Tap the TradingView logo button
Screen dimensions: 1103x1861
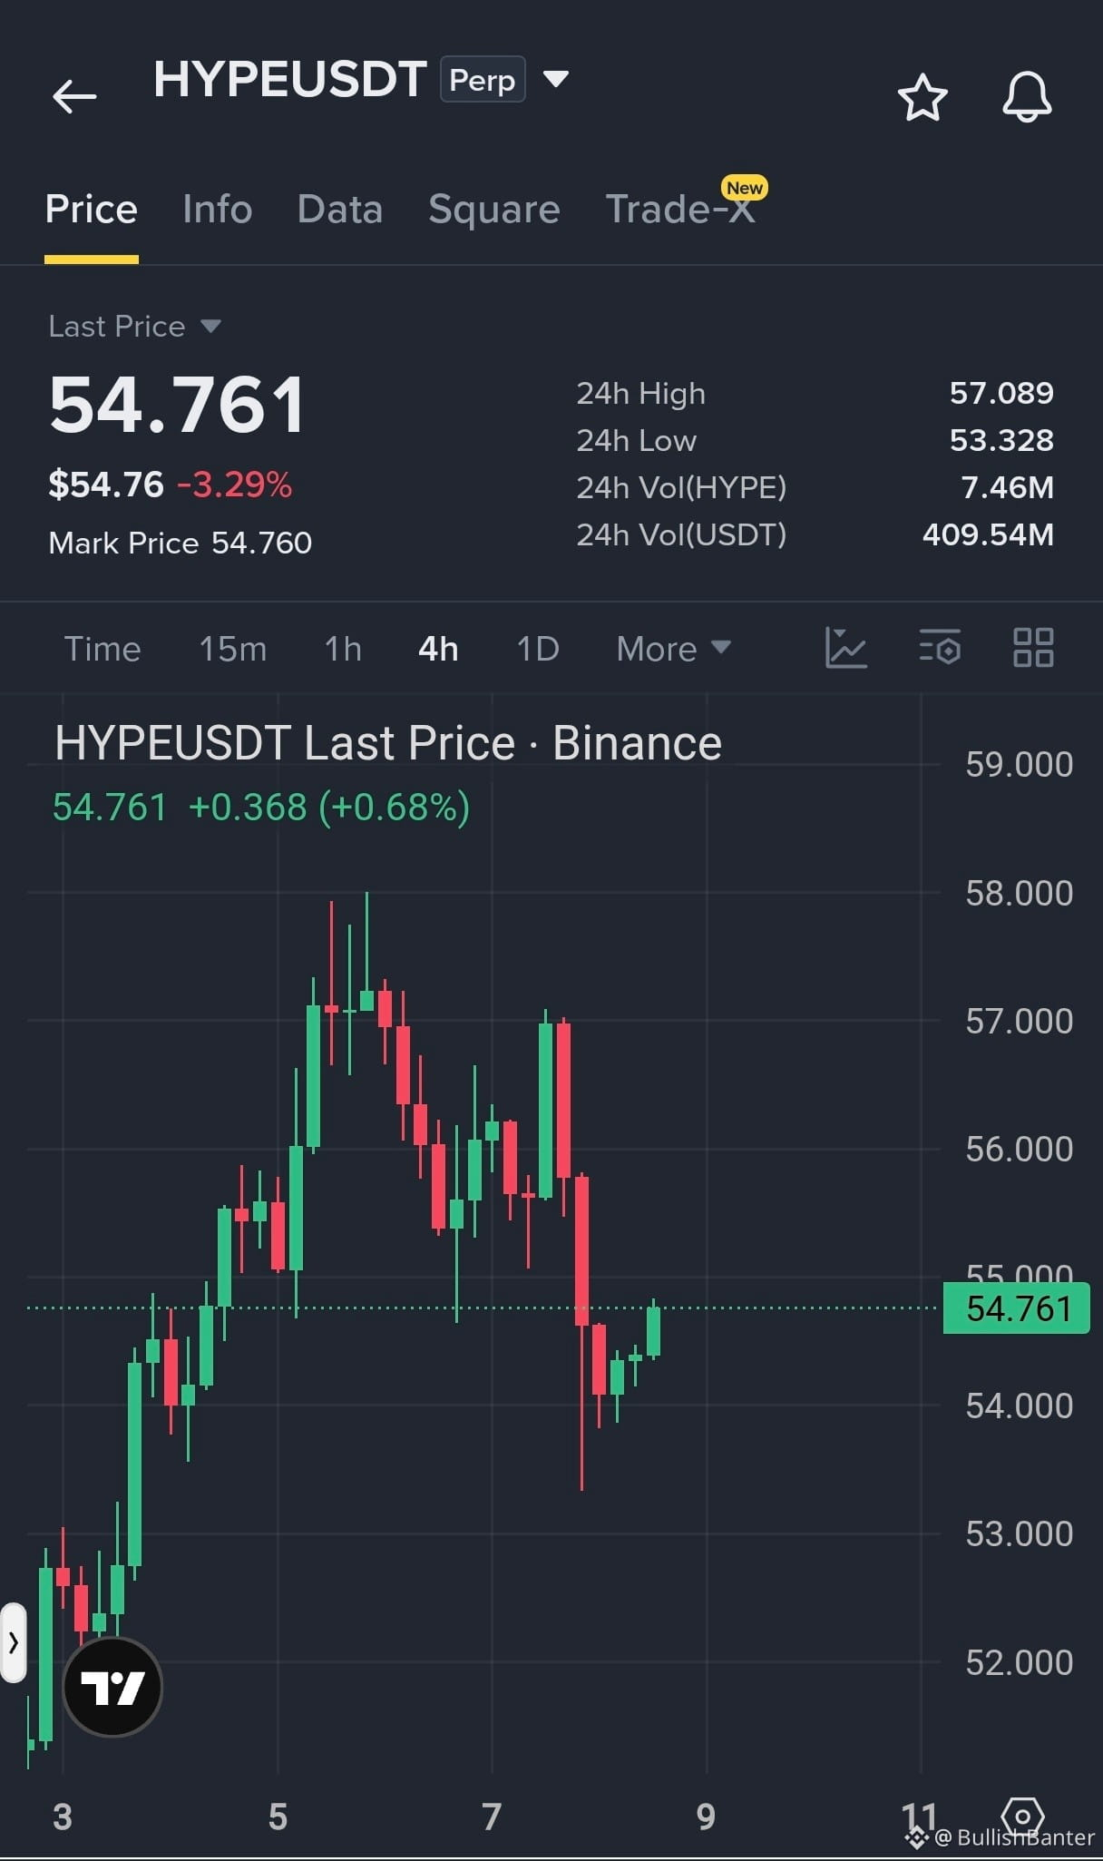[112, 1687]
